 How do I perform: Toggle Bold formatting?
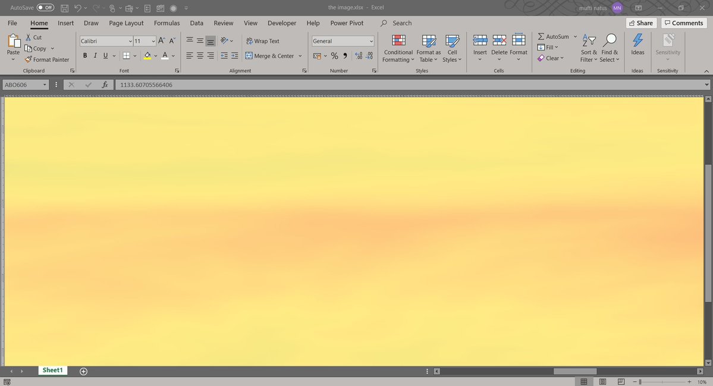click(x=85, y=56)
